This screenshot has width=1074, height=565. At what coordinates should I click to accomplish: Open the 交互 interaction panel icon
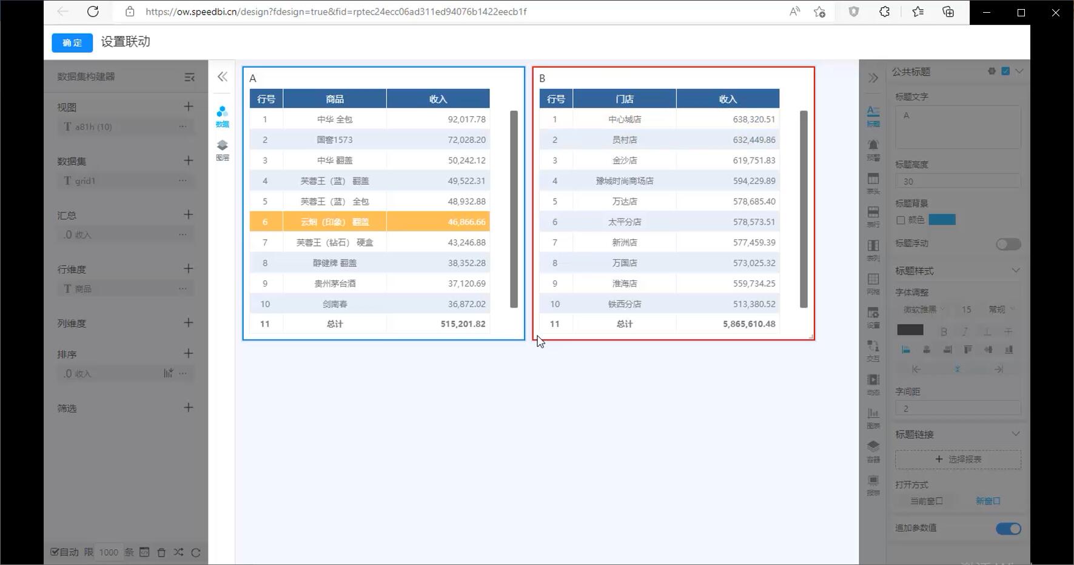[873, 350]
